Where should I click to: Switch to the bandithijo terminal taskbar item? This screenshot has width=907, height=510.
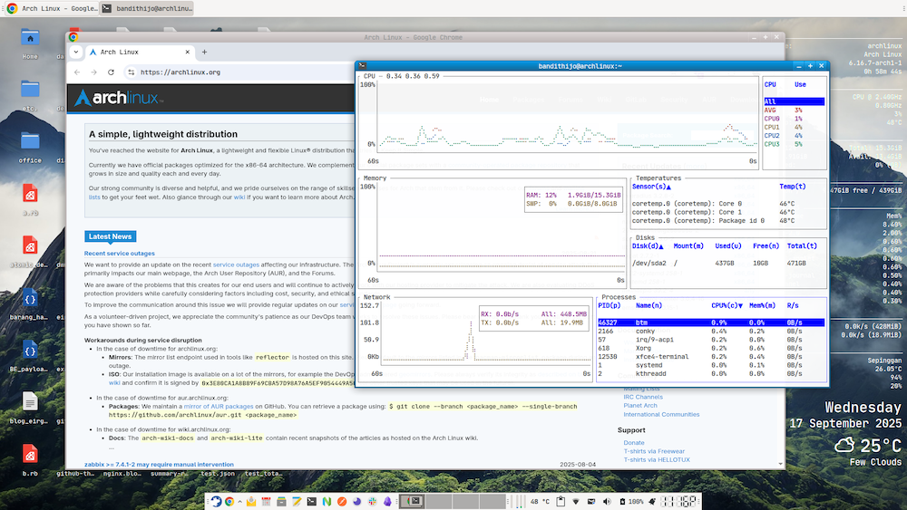click(147, 7)
